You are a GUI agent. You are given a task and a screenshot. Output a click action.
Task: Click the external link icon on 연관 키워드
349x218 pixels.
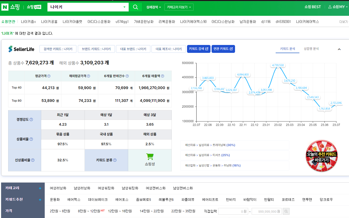tap(231, 49)
